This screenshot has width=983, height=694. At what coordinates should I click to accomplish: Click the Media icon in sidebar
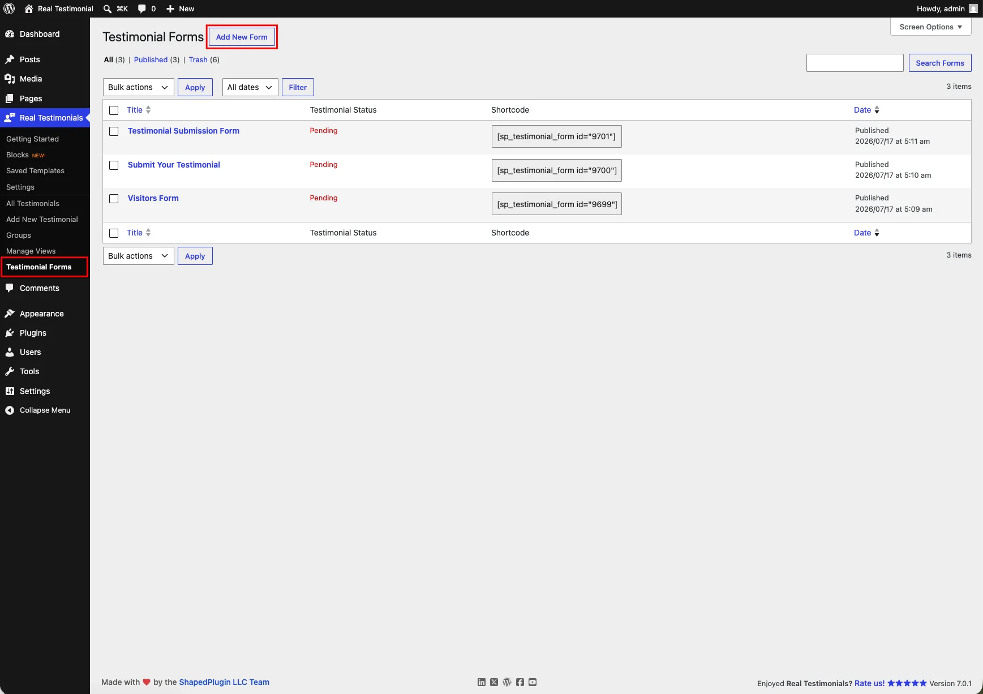pyautogui.click(x=10, y=79)
